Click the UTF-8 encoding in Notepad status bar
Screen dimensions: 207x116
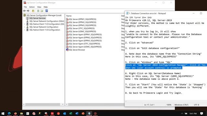(196, 105)
